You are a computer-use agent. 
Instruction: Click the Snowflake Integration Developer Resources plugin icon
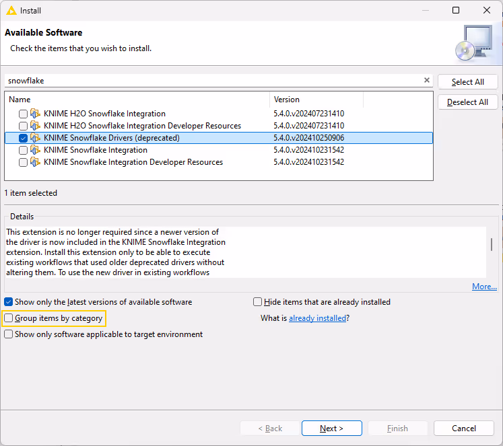point(36,162)
